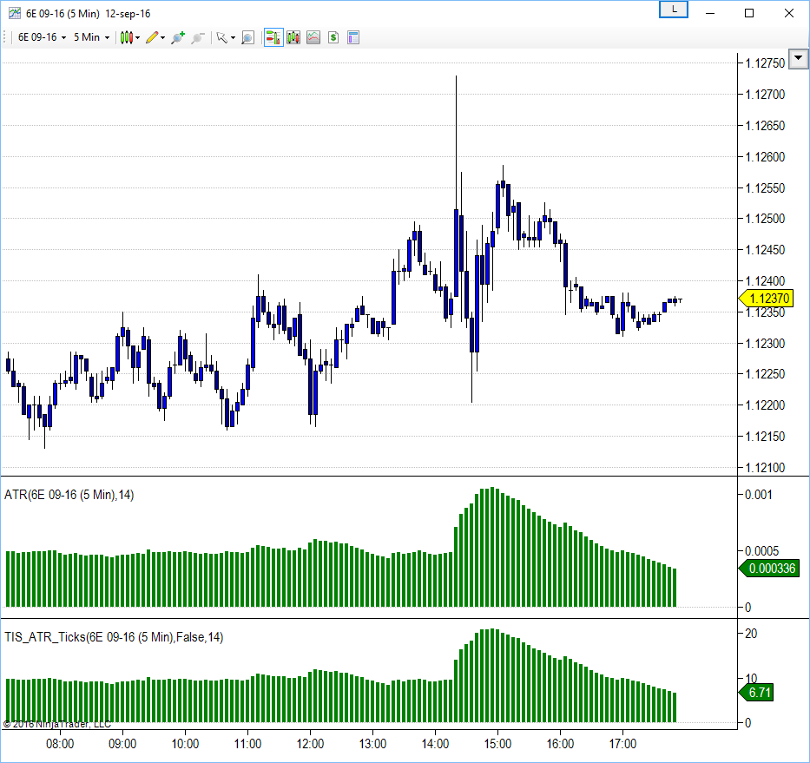Open the chart style candlestick dropdown
810x763 pixels.
[129, 37]
